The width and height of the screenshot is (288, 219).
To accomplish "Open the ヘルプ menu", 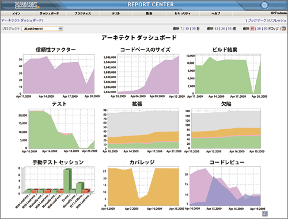I will coord(216,13).
